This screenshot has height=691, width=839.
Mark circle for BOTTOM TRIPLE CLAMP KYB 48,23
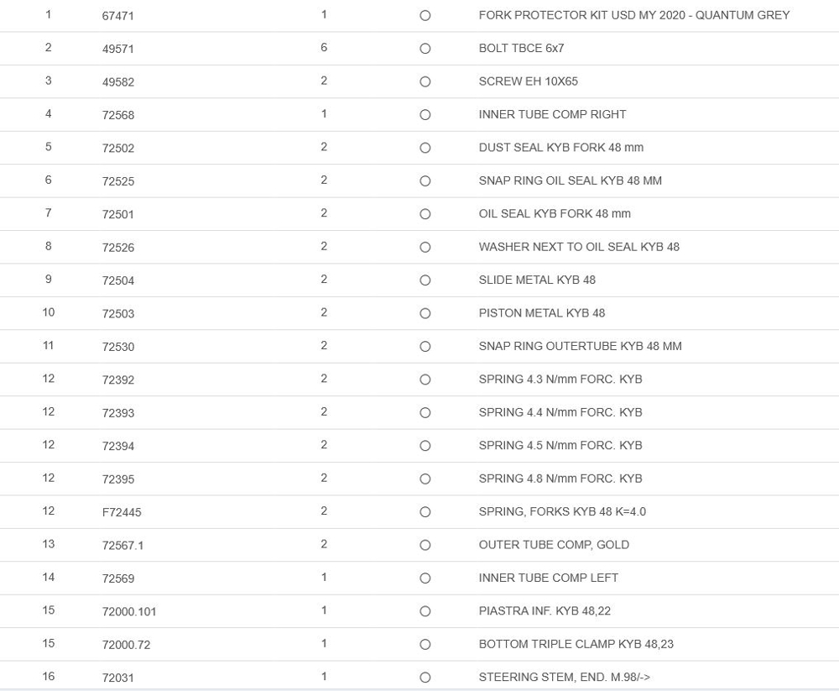click(x=425, y=645)
